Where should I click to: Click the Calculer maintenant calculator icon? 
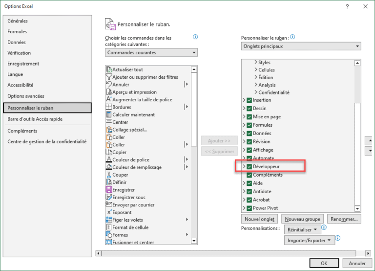click(109, 114)
